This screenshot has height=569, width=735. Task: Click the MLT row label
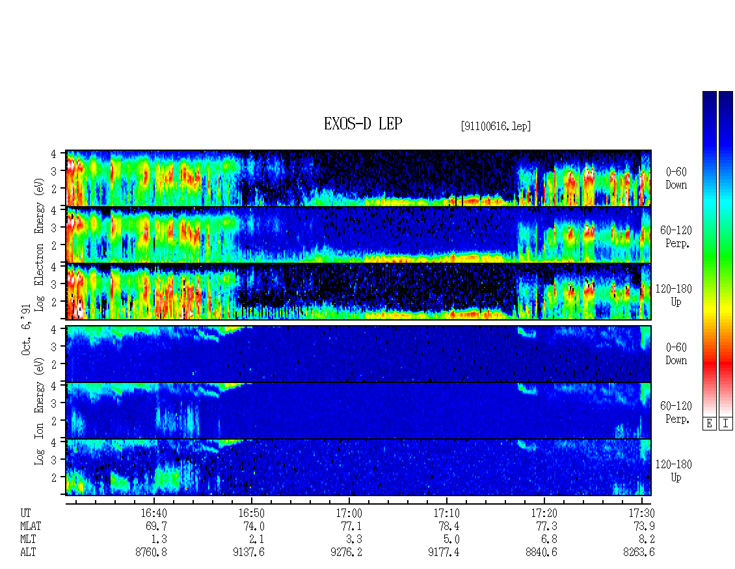point(28,540)
